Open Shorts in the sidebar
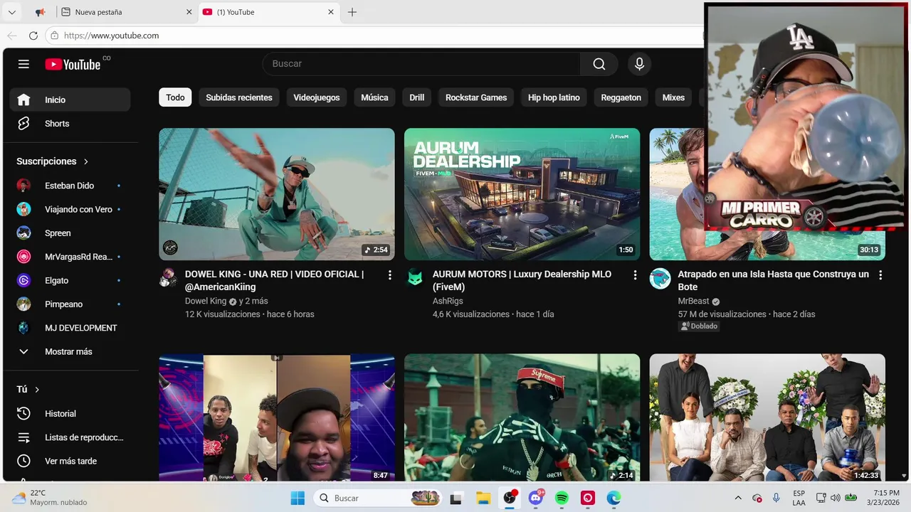The height and width of the screenshot is (512, 911). [70, 124]
